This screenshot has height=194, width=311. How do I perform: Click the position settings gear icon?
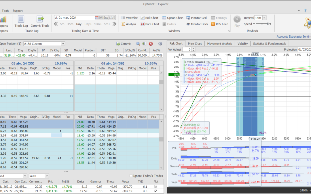coord(160,44)
